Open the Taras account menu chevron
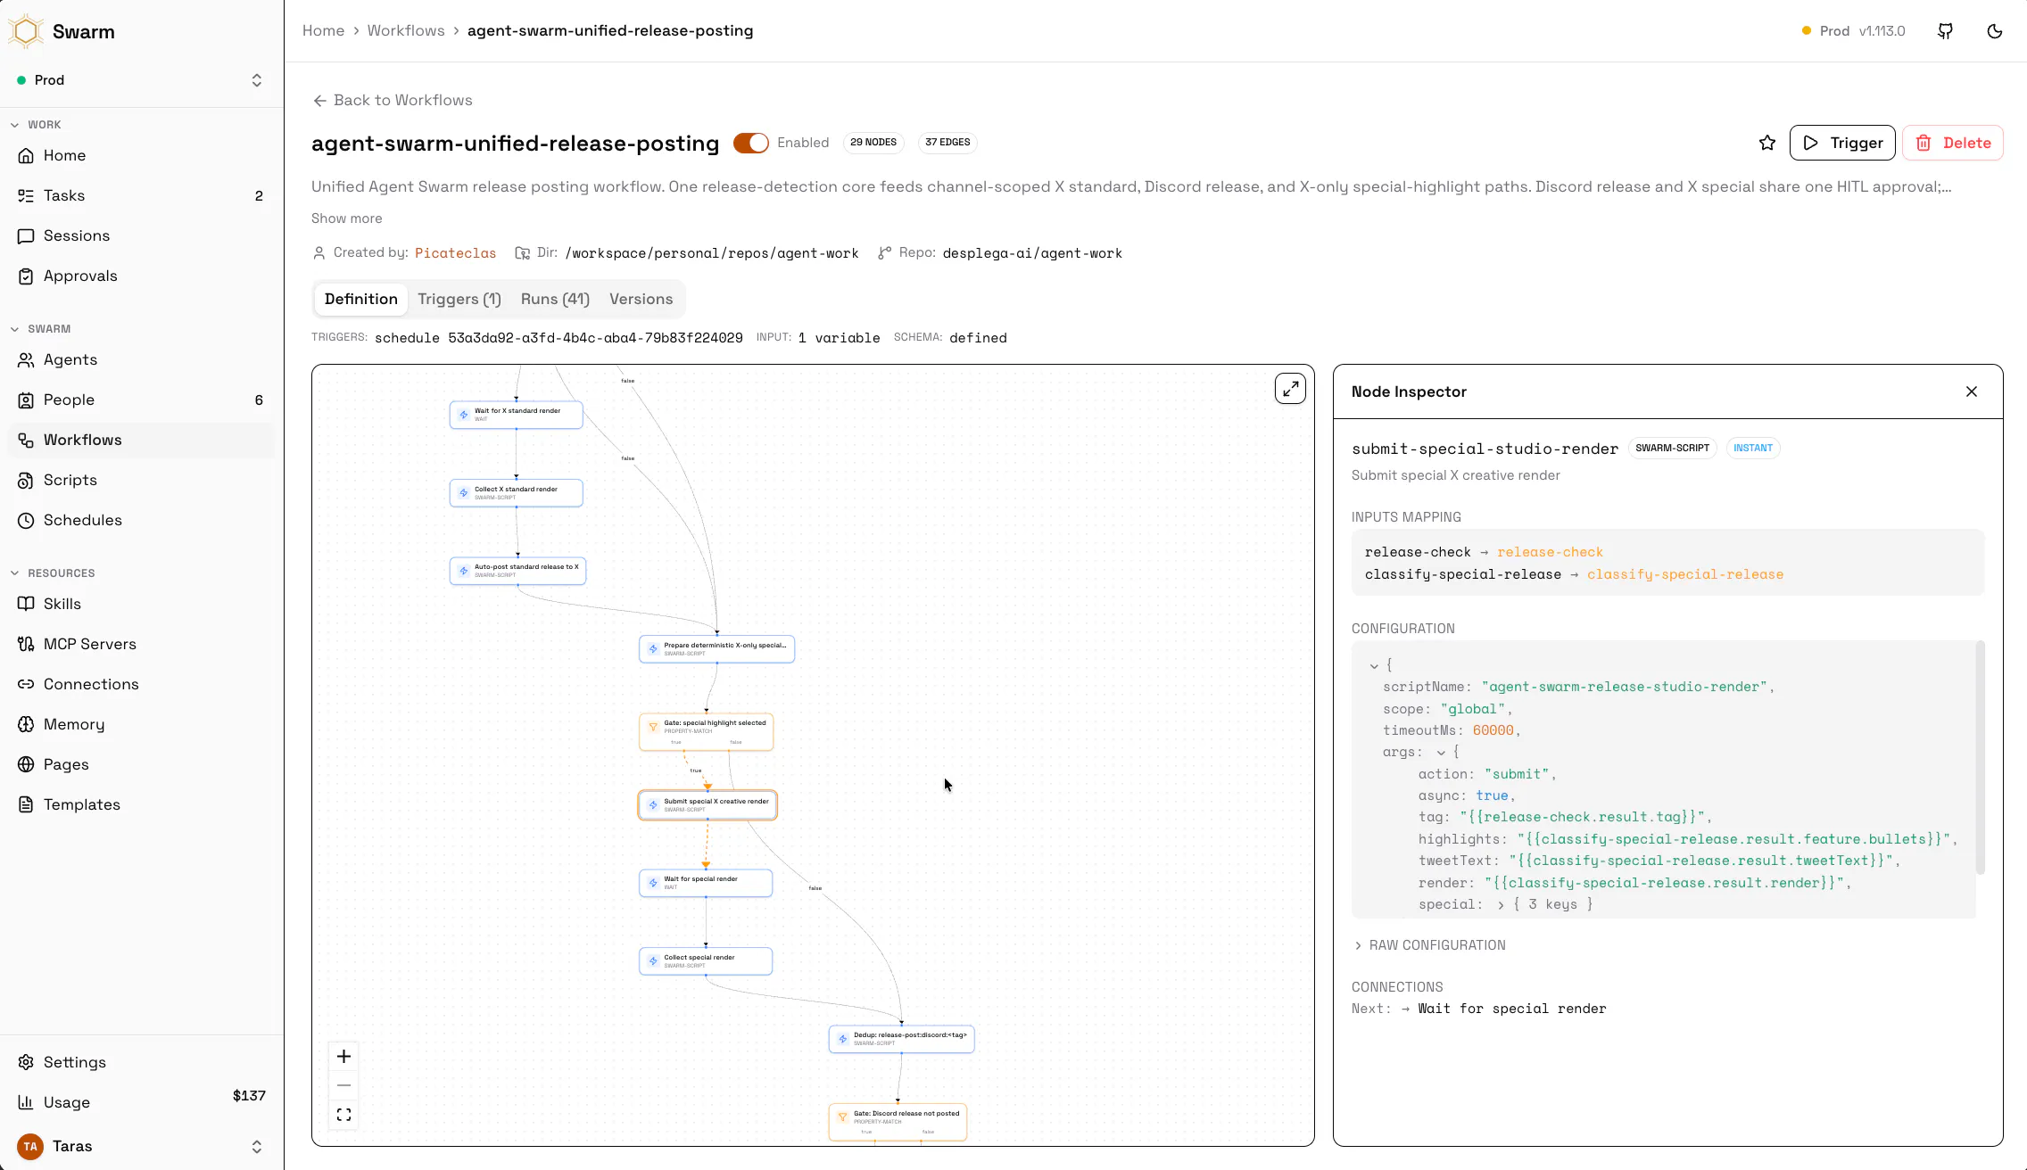Screen dimensions: 2027x1170 tap(257, 1147)
